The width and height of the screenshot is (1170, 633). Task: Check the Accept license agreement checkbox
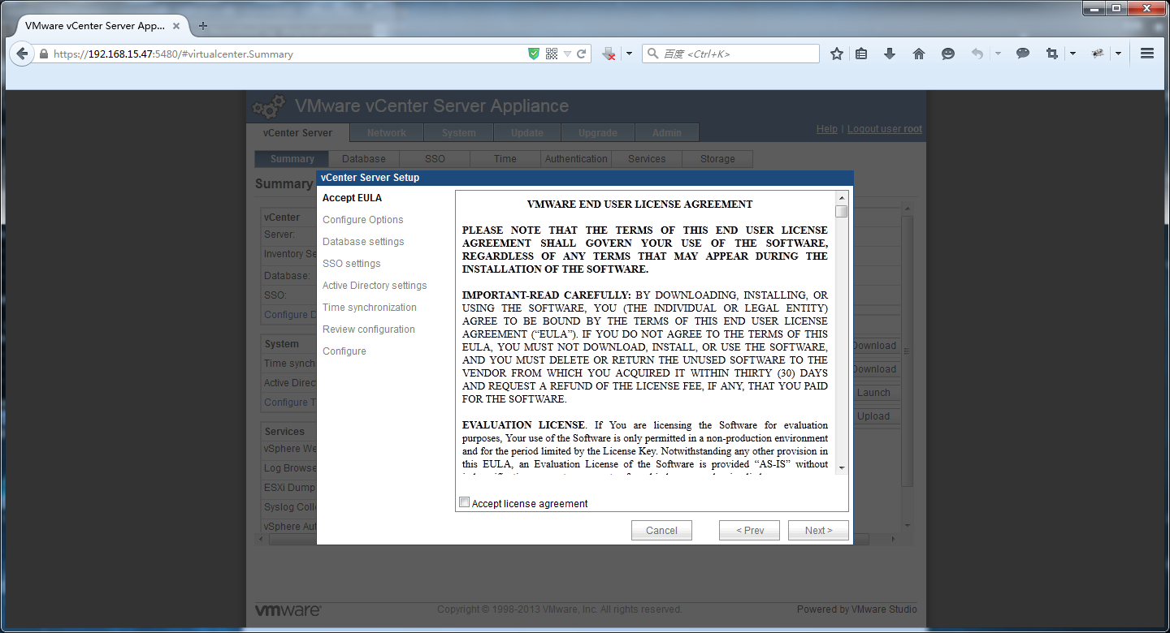465,502
